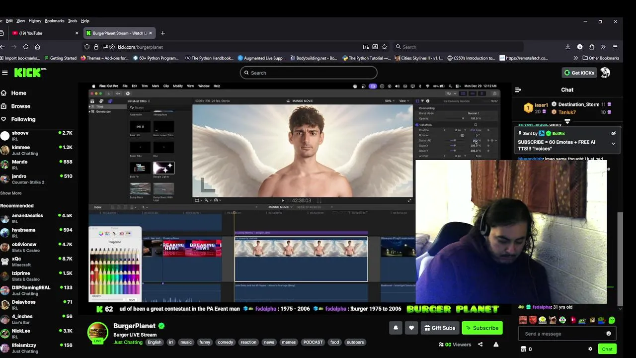The height and width of the screenshot is (358, 636).
Task: Open the emoji picker in chat
Action: (608, 334)
